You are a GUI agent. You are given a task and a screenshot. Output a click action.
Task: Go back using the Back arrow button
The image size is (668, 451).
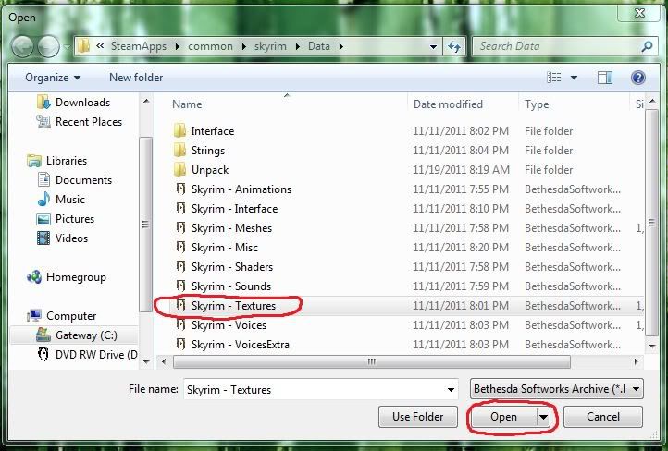tap(22, 46)
